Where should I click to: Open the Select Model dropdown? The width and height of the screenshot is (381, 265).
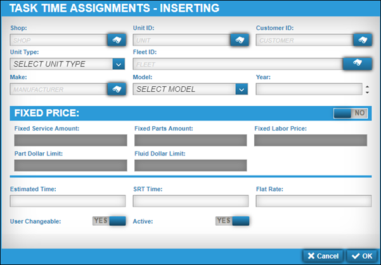240,89
